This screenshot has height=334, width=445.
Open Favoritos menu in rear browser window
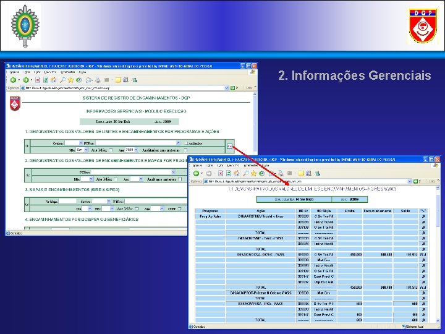click(x=50, y=72)
